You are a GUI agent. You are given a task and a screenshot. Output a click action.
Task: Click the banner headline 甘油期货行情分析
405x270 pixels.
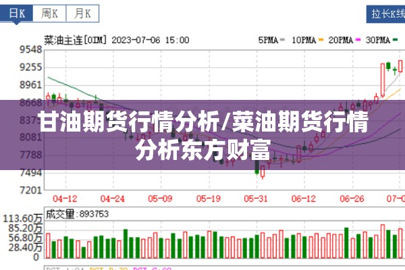[x=129, y=122]
